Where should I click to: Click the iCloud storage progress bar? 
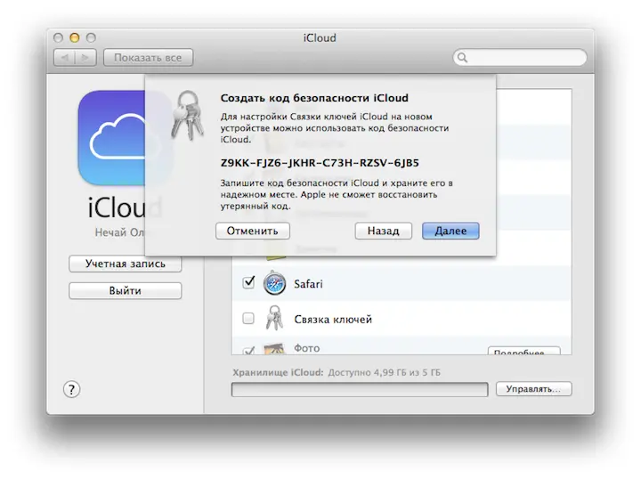tap(360, 389)
